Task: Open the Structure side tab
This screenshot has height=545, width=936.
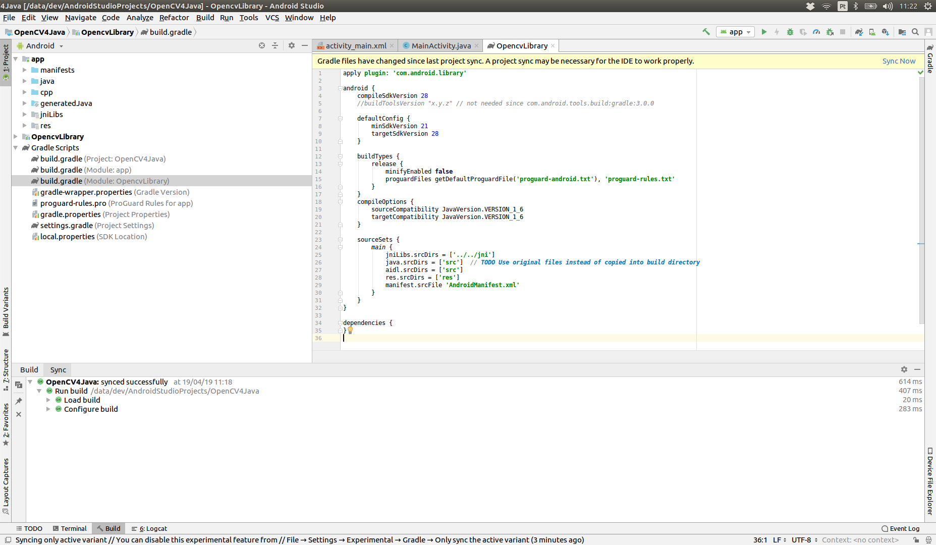Action: pyautogui.click(x=6, y=369)
